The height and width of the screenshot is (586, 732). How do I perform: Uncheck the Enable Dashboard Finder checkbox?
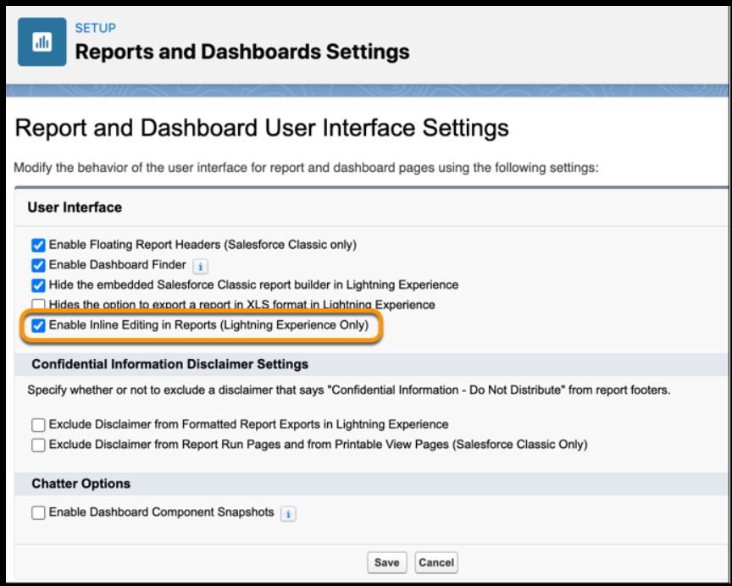coord(38,266)
